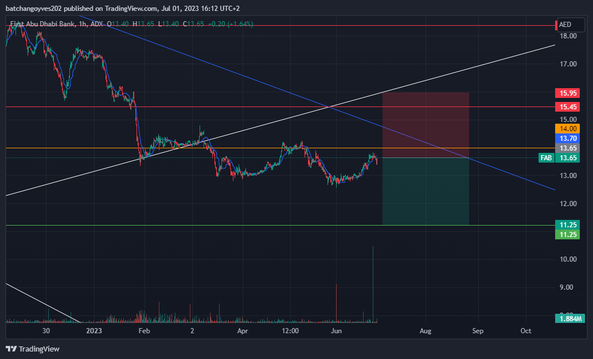Click the 12:00 time axis label

[x=290, y=331]
